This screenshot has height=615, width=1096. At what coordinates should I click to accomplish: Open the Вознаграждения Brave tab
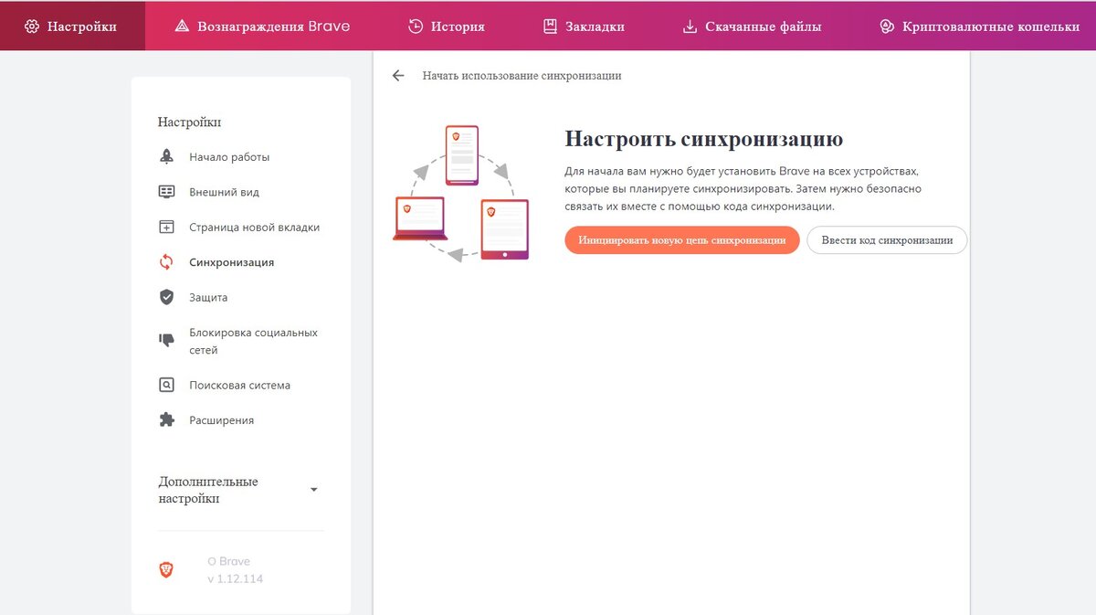(x=262, y=27)
